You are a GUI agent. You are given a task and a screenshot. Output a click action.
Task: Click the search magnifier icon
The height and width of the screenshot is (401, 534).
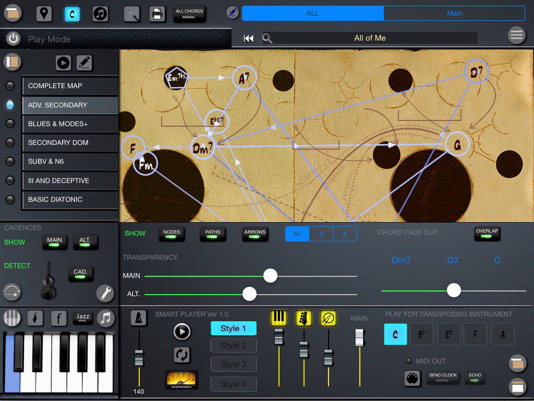tap(268, 38)
